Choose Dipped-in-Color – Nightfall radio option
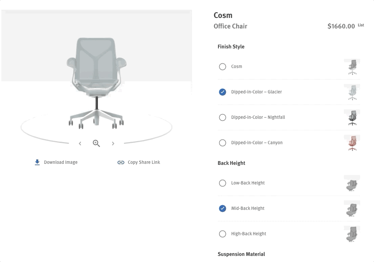Viewport: 374px width, 262px height. coord(223,117)
